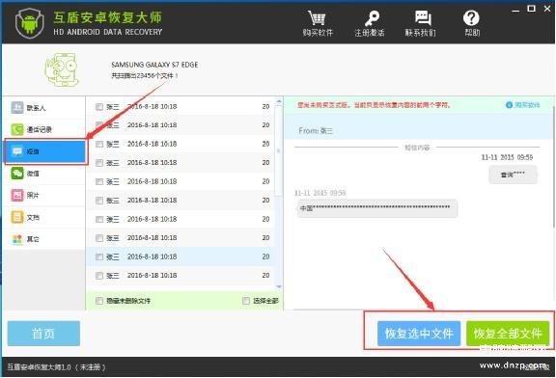
Task: Go back with the 首页 home button
Action: point(43,334)
